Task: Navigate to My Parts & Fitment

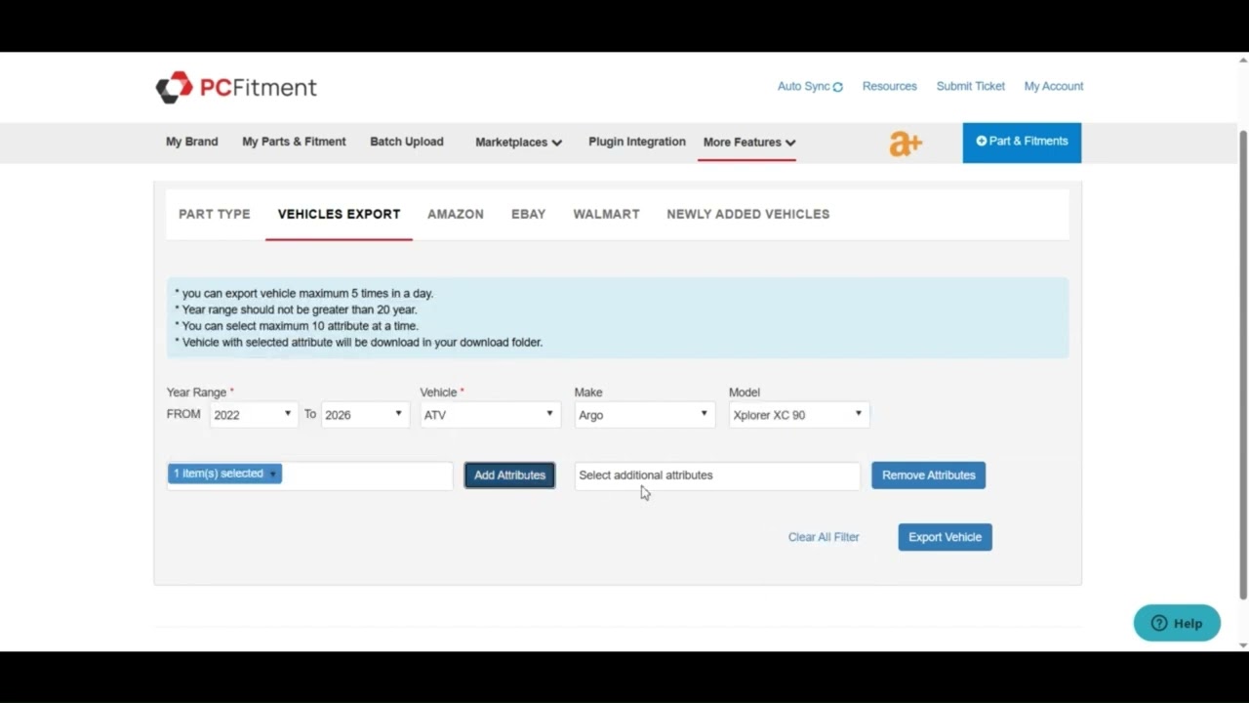Action: coord(294,142)
